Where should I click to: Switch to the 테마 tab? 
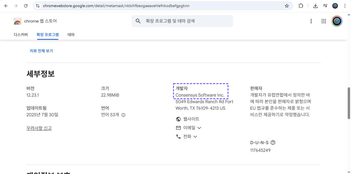click(x=71, y=35)
